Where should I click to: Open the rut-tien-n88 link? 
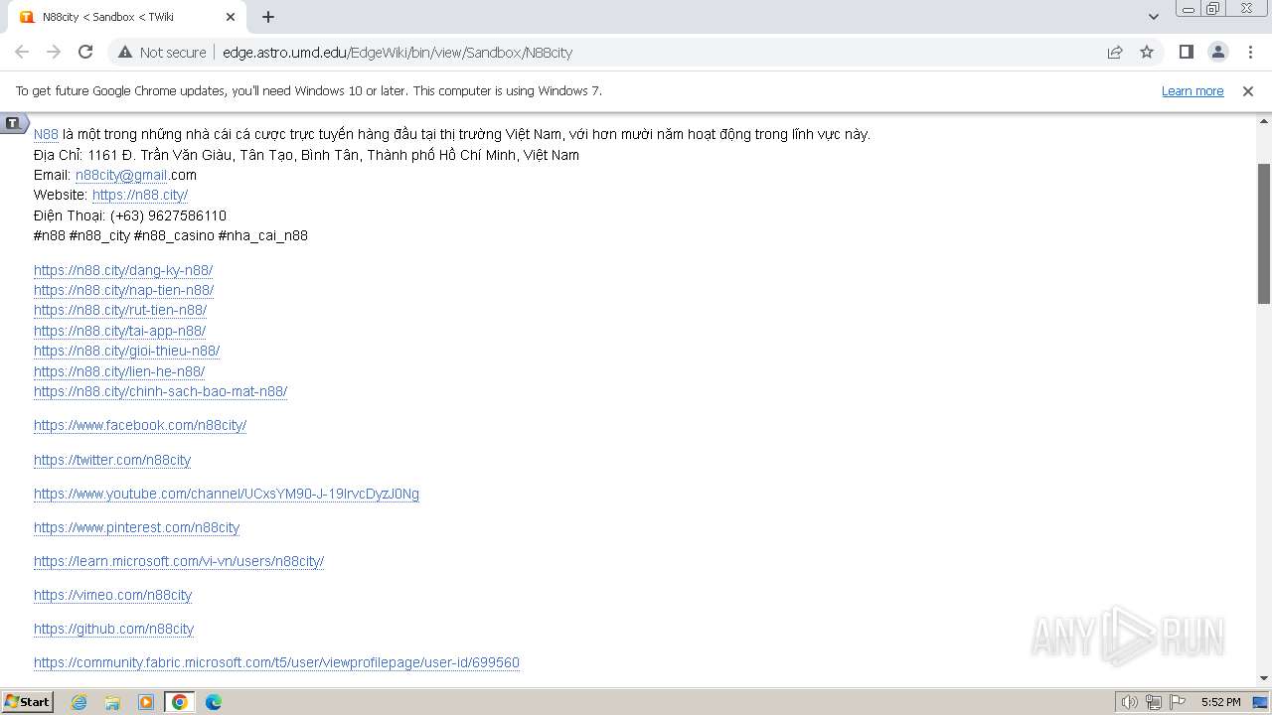(x=120, y=310)
